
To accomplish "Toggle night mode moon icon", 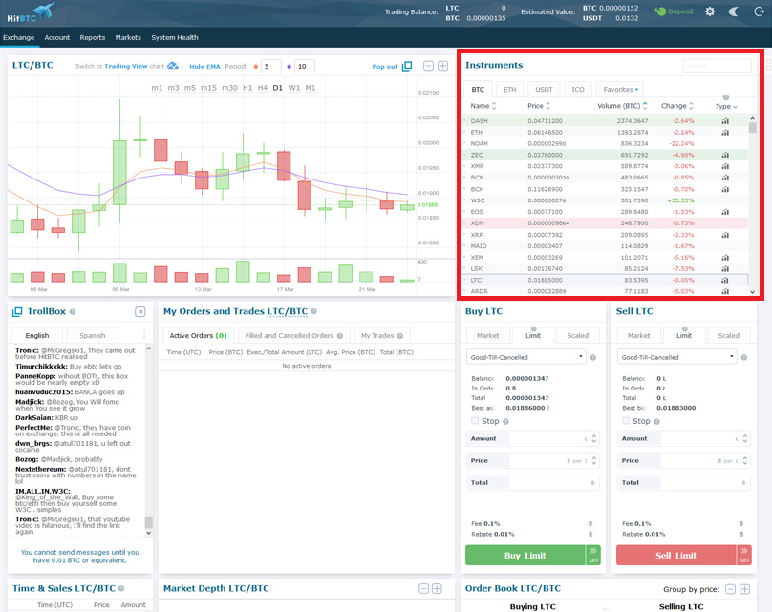I will tap(734, 11).
